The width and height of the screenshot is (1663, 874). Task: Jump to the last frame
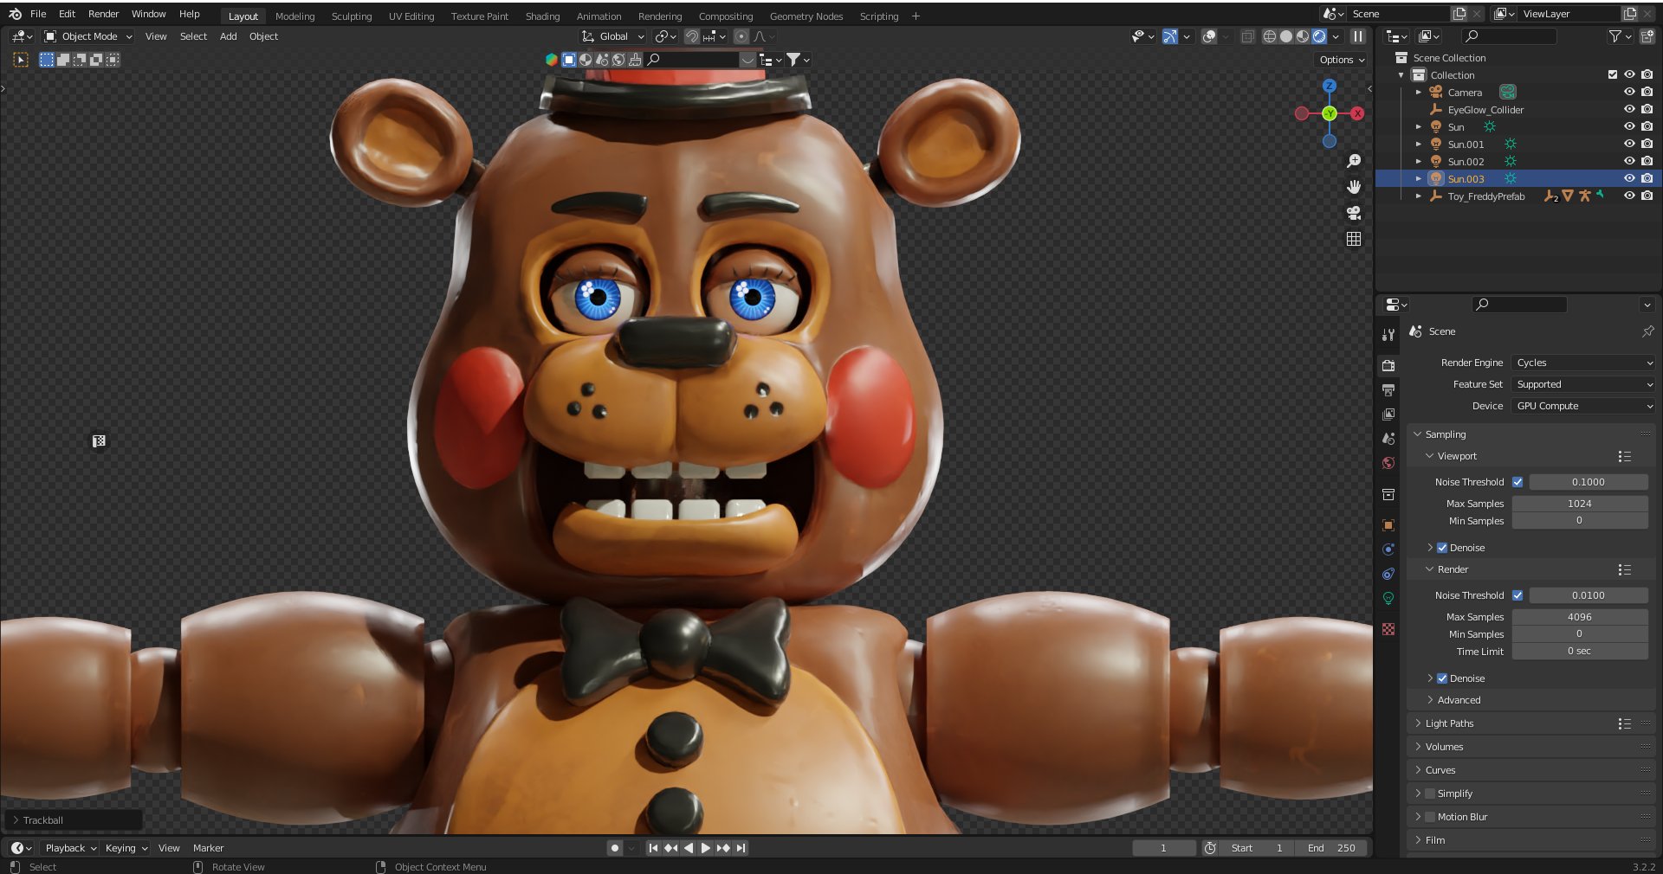[741, 848]
